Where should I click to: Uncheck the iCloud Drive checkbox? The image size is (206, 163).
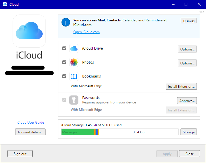[x=64, y=48]
